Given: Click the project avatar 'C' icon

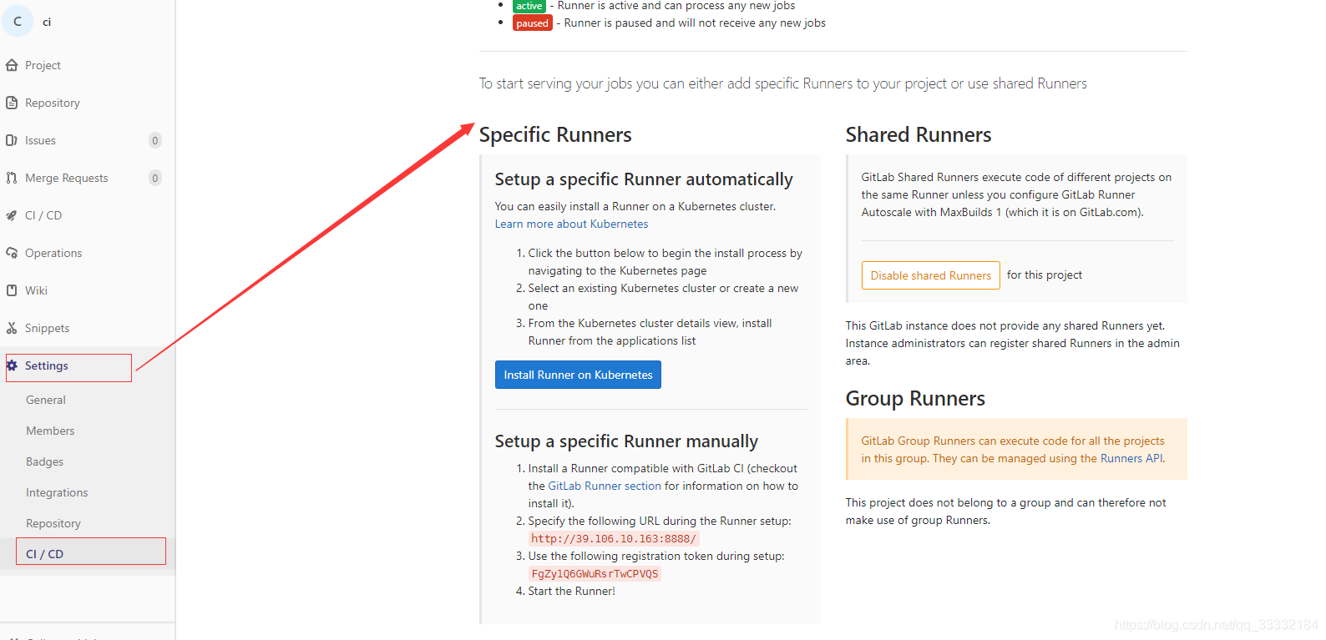Looking at the screenshot, I should click(18, 21).
